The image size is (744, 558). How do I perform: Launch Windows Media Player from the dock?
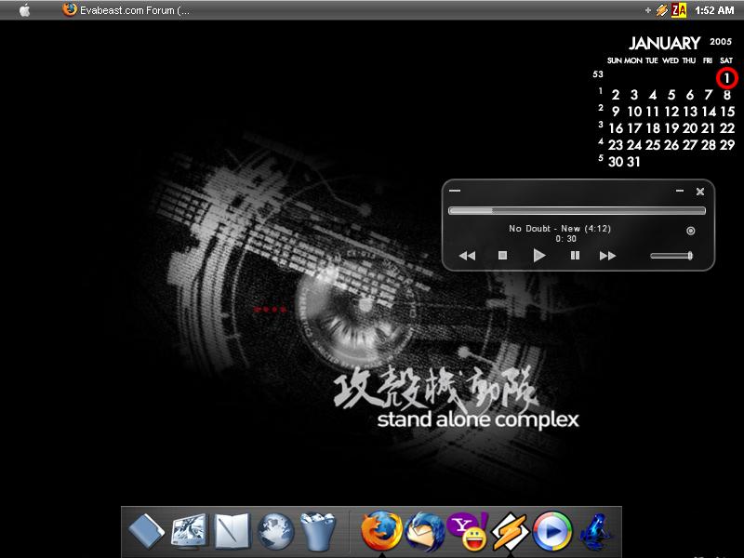pyautogui.click(x=552, y=531)
